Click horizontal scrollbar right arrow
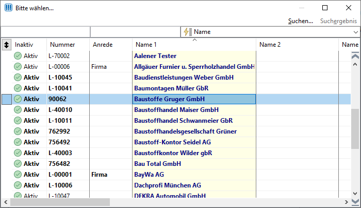This screenshot has height=208, width=361. tap(346, 202)
